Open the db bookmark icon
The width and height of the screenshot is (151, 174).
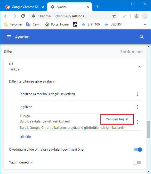click(x=75, y=24)
